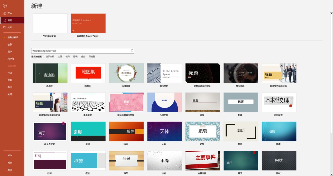Create a 空白演示文稿 blank presentation

pyautogui.click(x=50, y=23)
